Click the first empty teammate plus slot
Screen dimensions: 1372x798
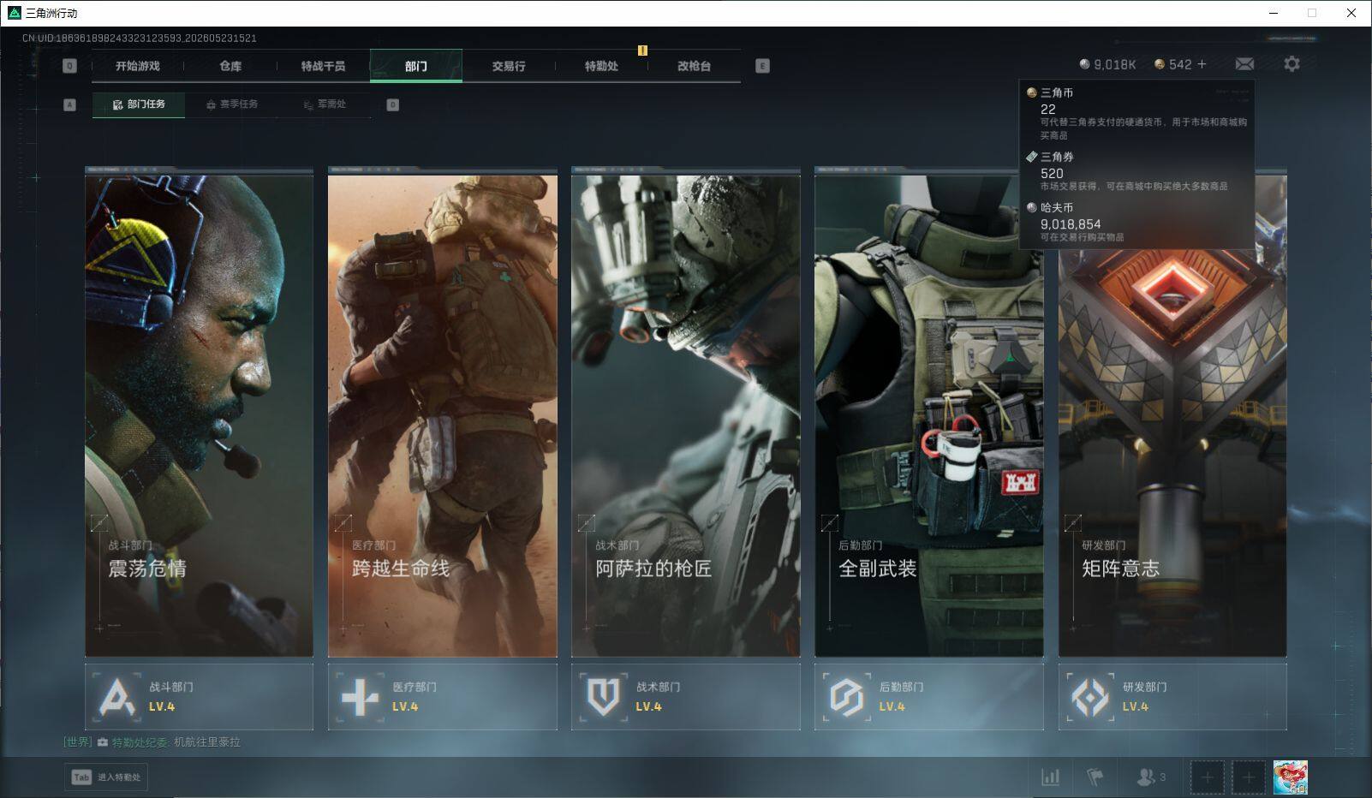point(1207,777)
